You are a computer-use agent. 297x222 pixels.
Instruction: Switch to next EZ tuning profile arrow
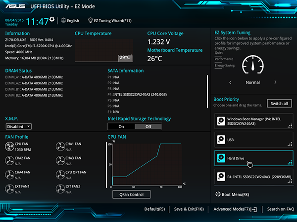275,82
